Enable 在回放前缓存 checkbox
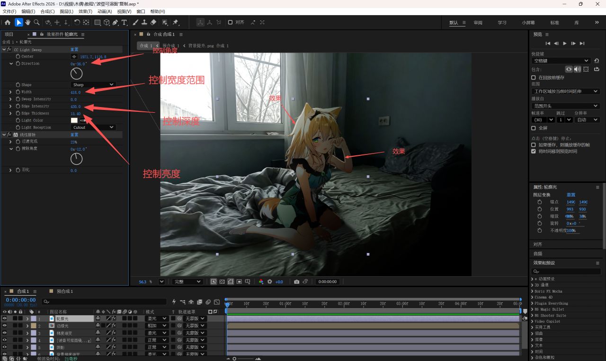The width and height of the screenshot is (606, 361). pos(534,77)
